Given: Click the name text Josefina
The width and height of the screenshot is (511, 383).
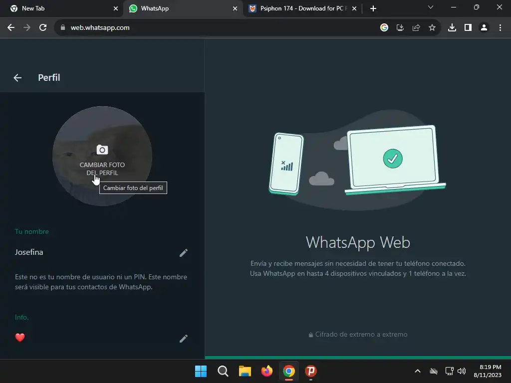Looking at the screenshot, I should pyautogui.click(x=29, y=252).
